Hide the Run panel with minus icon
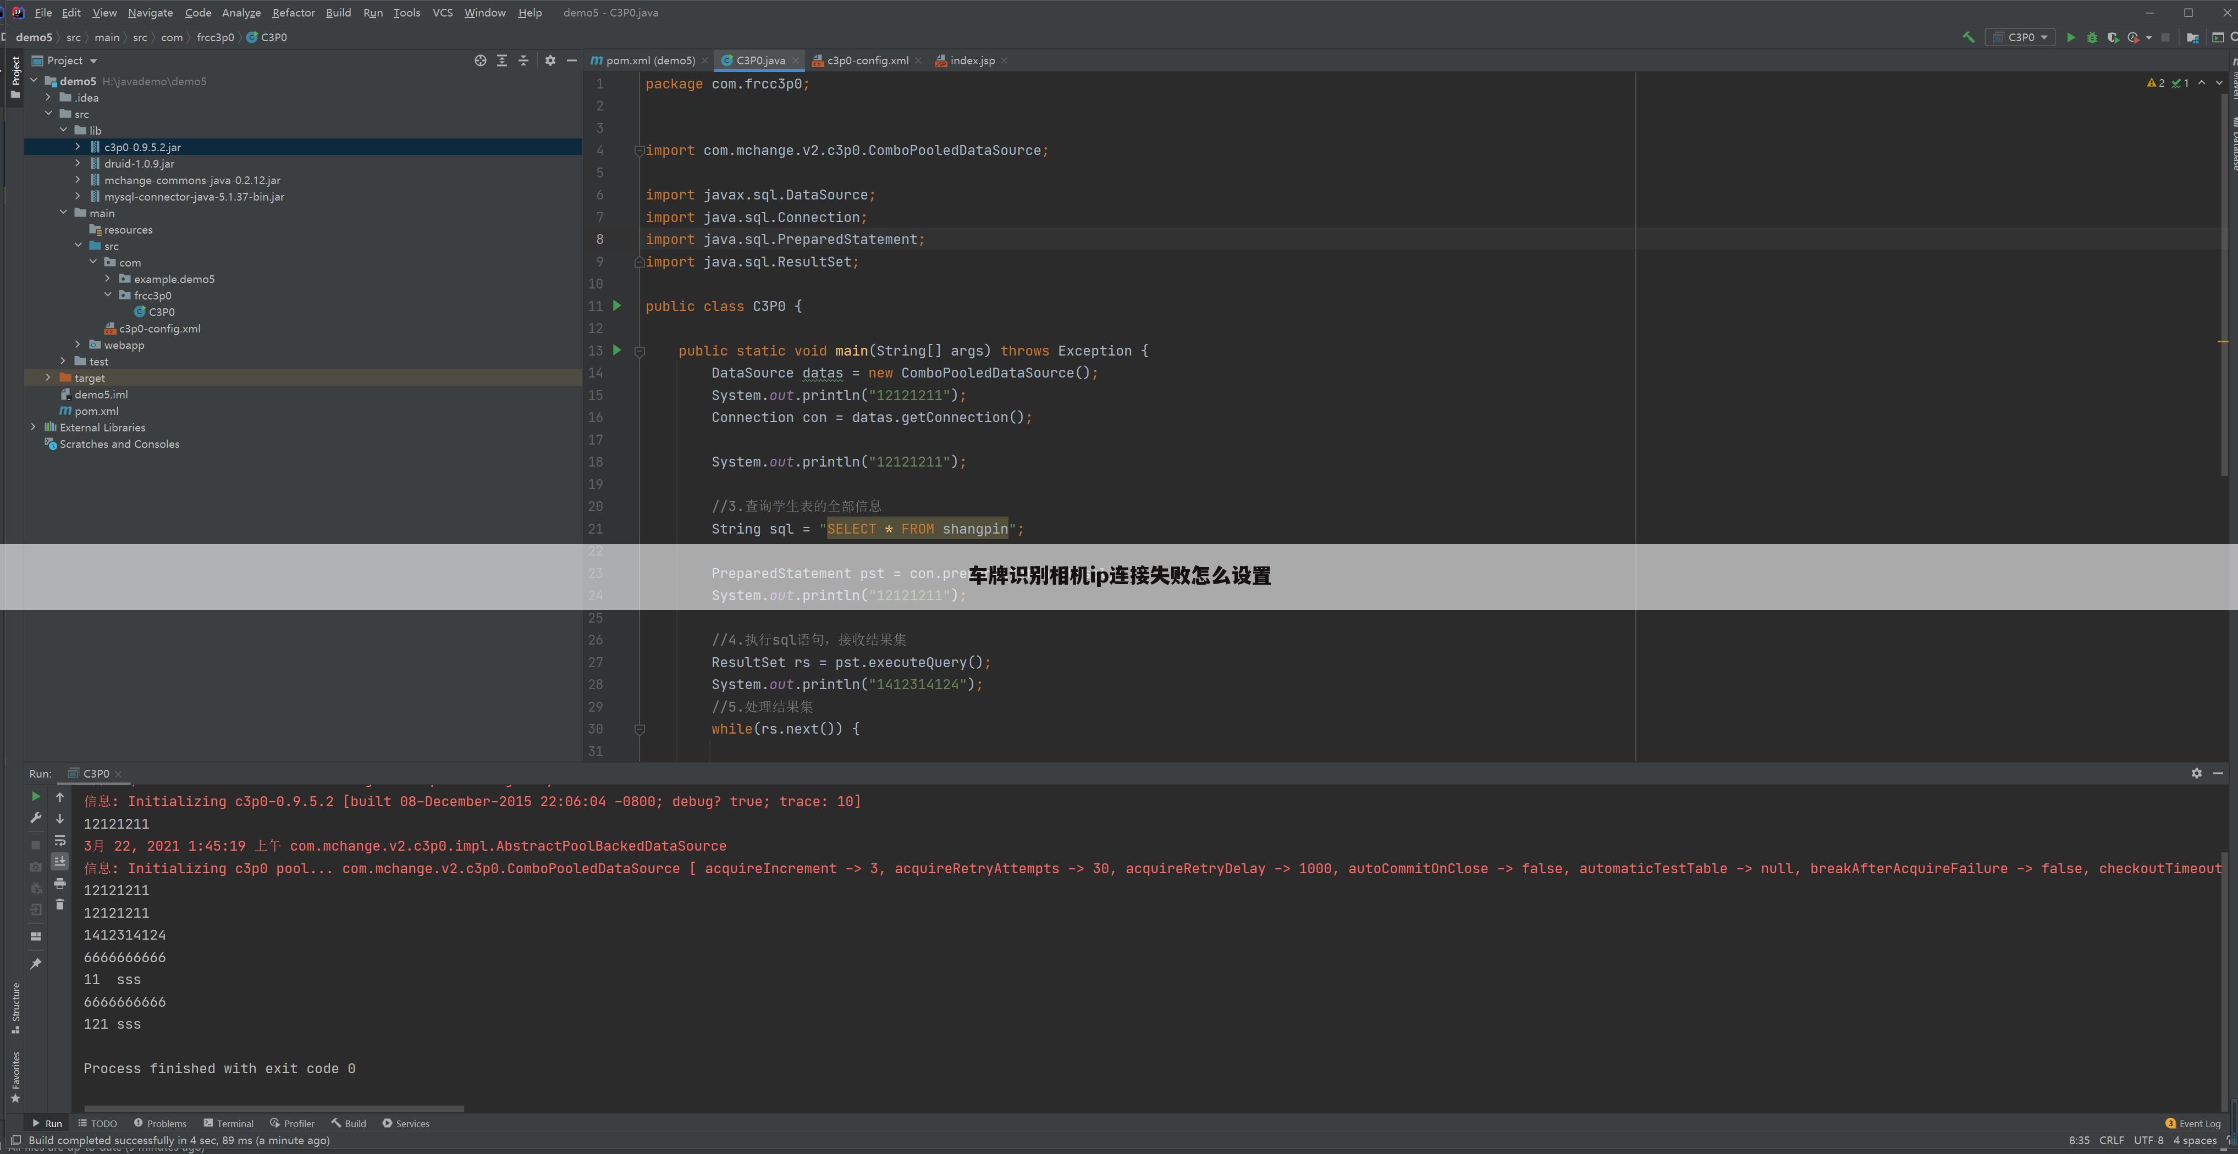This screenshot has height=1154, width=2238. 2218,773
